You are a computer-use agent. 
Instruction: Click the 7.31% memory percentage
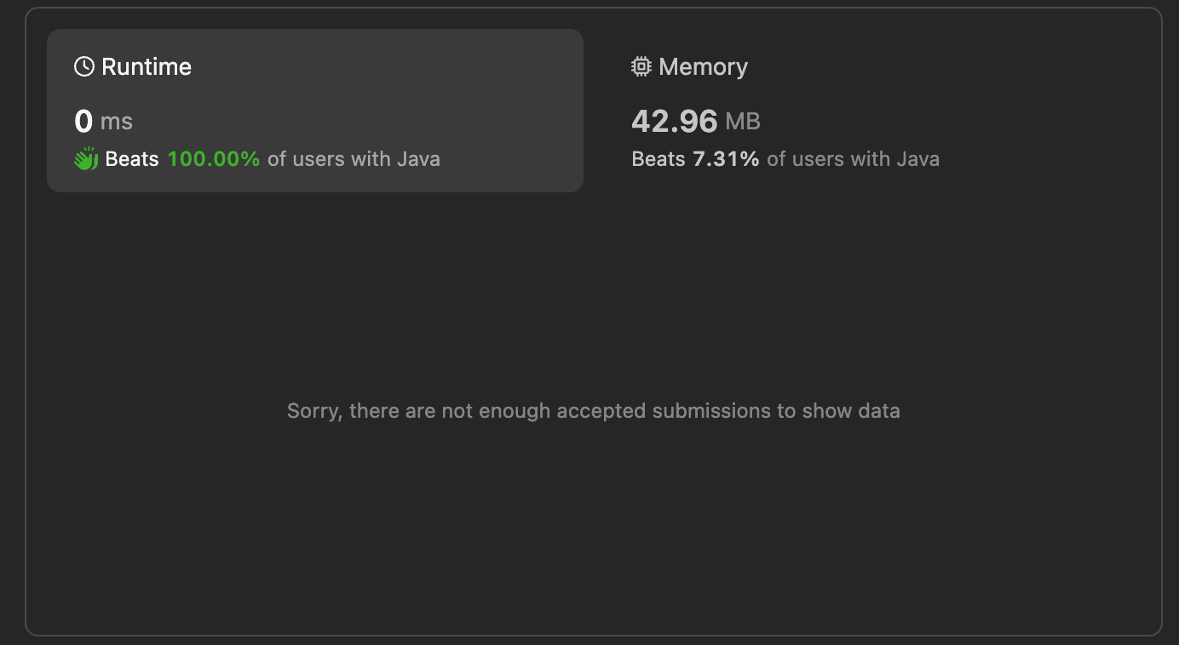click(x=726, y=159)
